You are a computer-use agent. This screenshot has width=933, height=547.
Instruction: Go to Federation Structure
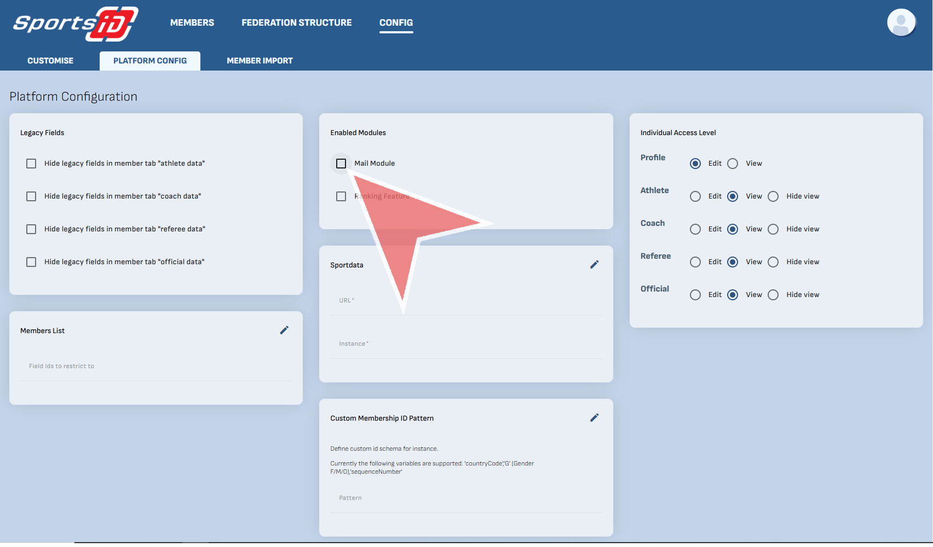(x=296, y=22)
